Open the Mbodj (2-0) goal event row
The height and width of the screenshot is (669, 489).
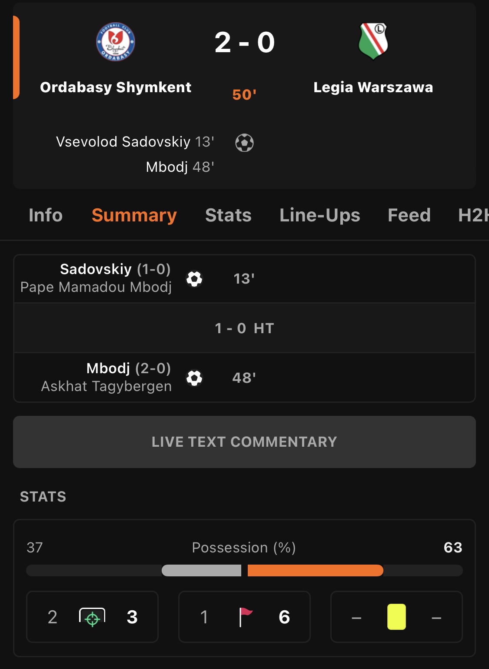click(x=244, y=378)
